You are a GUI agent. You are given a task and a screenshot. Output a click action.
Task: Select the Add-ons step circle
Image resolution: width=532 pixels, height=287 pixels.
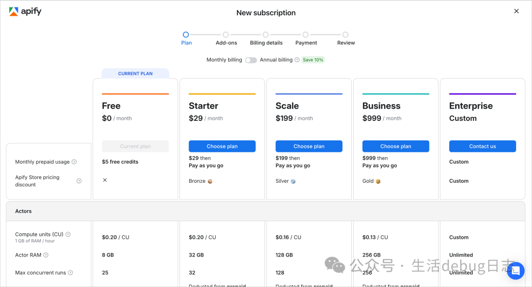[226, 34]
